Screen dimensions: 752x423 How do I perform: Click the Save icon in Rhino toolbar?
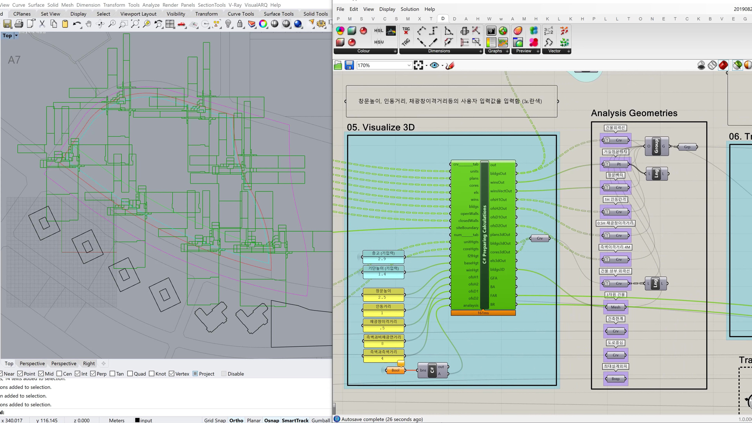pyautogui.click(x=7, y=24)
